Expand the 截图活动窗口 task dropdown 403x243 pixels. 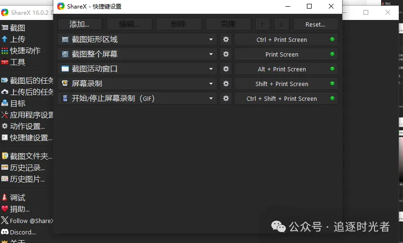(x=211, y=69)
